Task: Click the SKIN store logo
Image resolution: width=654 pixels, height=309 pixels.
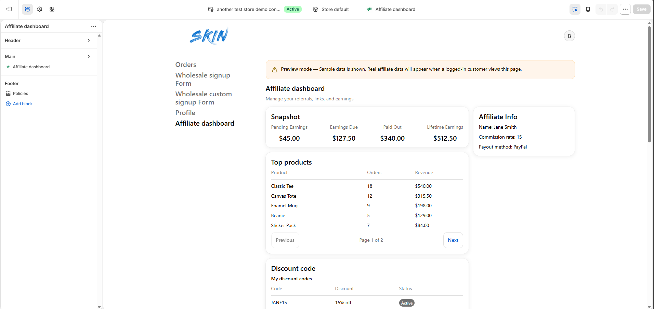Action: click(x=209, y=36)
